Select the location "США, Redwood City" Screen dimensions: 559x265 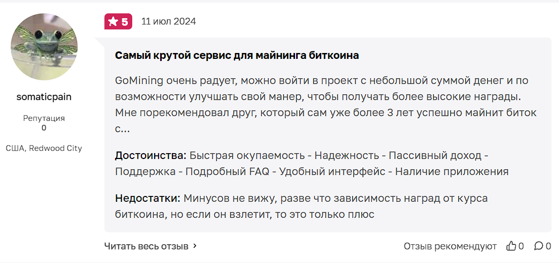tap(44, 148)
